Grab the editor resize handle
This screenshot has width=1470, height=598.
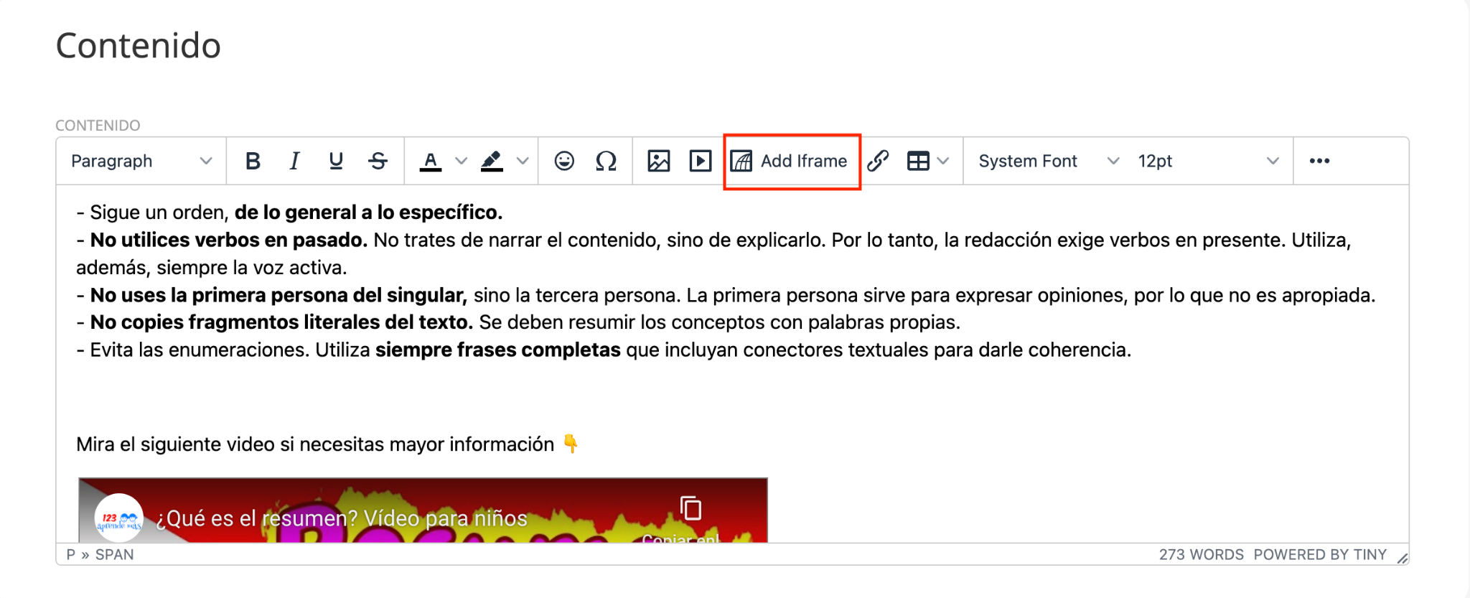(1402, 557)
